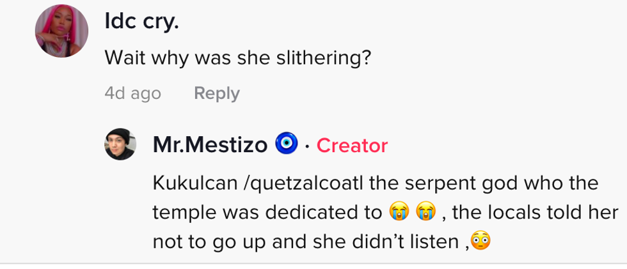Click the username 'Idc cry.'
Image resolution: width=627 pixels, height=269 pixels.
(141, 22)
